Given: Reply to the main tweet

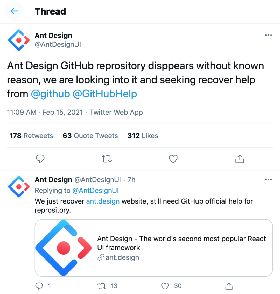Looking at the screenshot, I should pyautogui.click(x=40, y=159).
